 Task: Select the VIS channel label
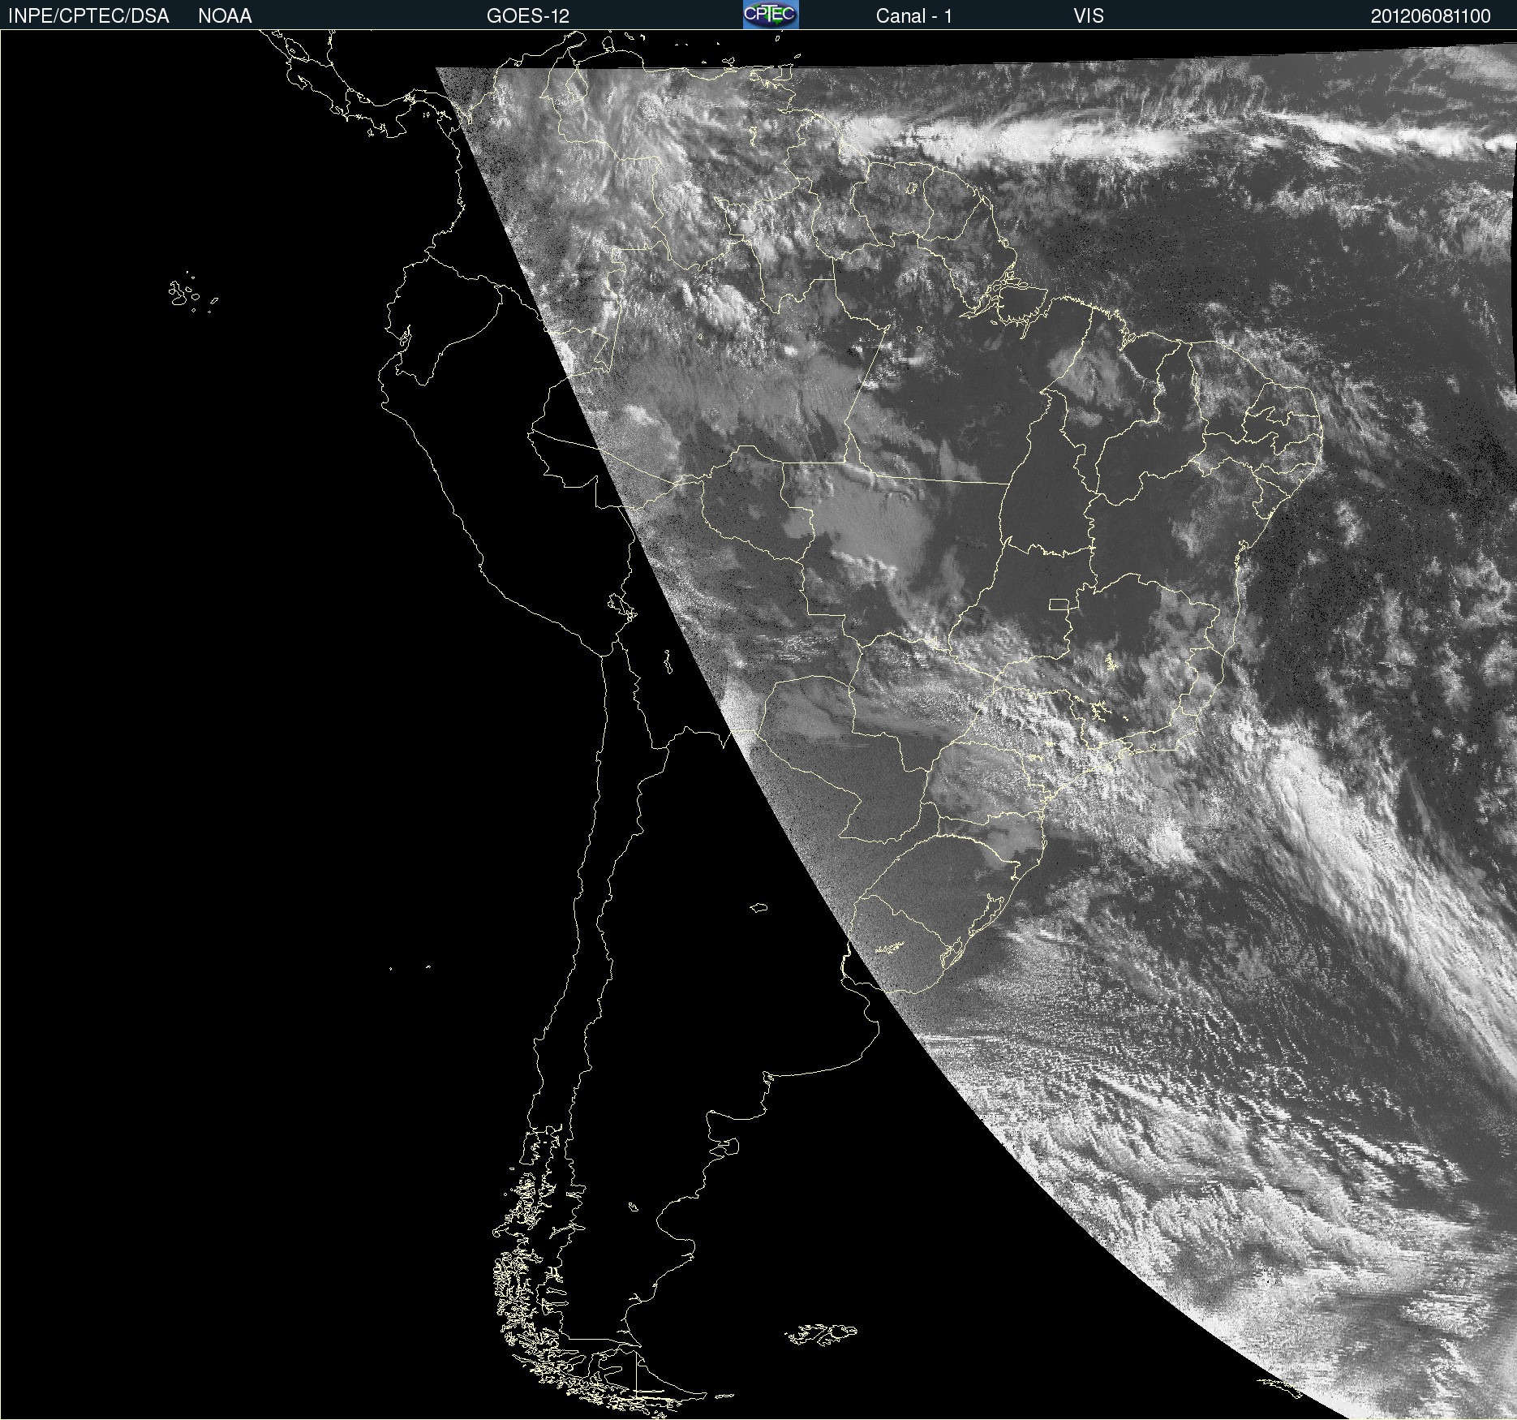pos(1089,16)
